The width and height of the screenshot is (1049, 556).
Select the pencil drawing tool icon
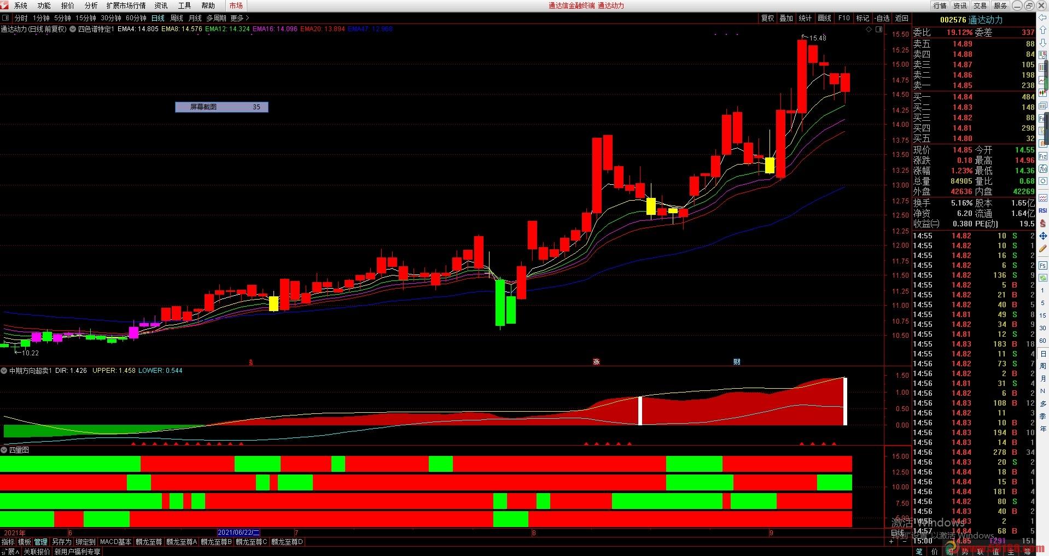(x=1043, y=249)
